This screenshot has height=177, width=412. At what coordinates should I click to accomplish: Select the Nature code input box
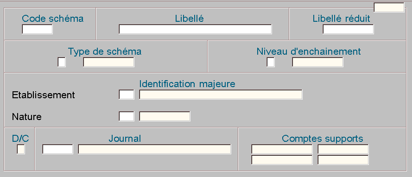(127, 116)
